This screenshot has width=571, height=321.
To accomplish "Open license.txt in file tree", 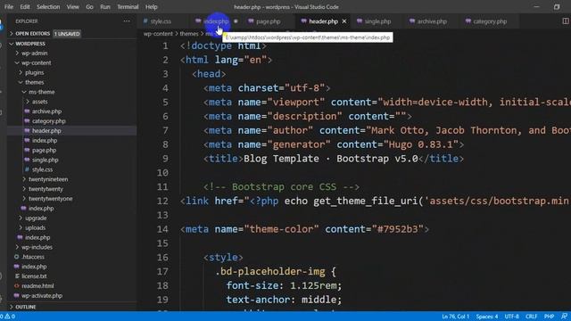I will tap(34, 276).
